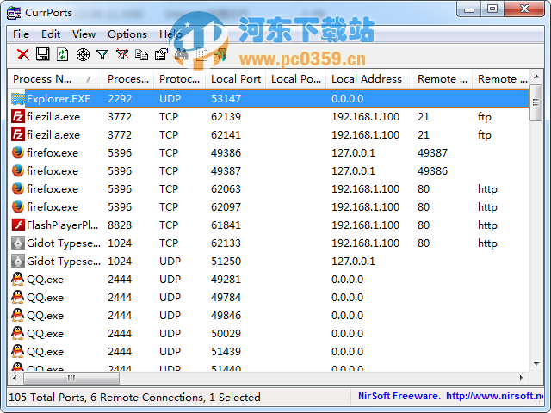Viewport: 551px width, 413px height.
Task: Click local port 62133 cell
Action: [x=226, y=243]
